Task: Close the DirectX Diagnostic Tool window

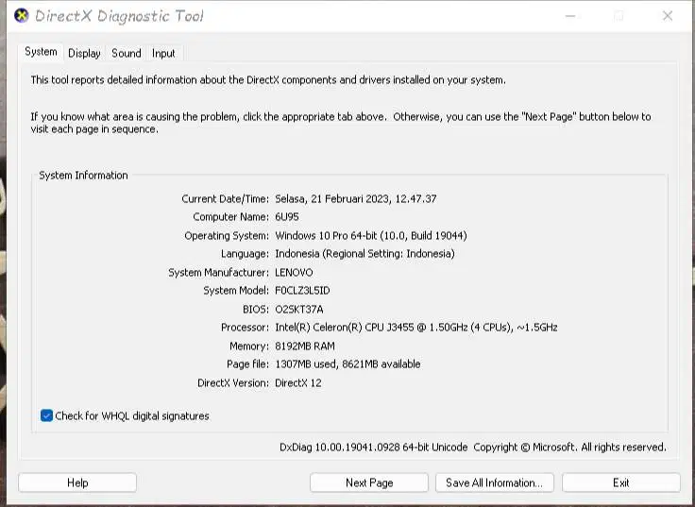Action: (668, 16)
